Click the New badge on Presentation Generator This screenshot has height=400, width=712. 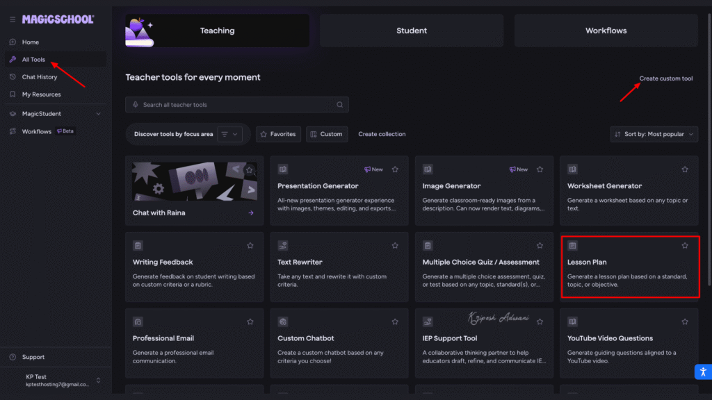click(373, 169)
